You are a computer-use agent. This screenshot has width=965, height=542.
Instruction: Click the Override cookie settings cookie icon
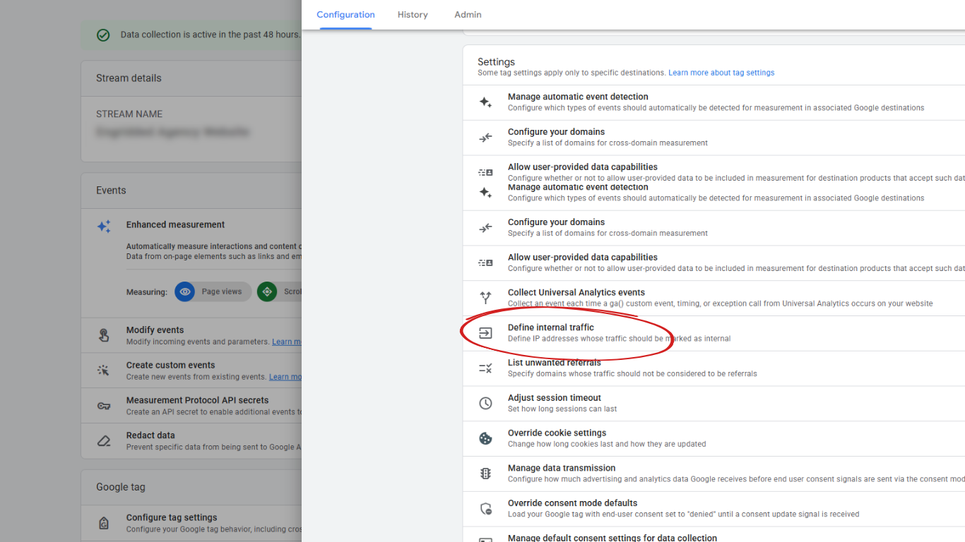(485, 438)
